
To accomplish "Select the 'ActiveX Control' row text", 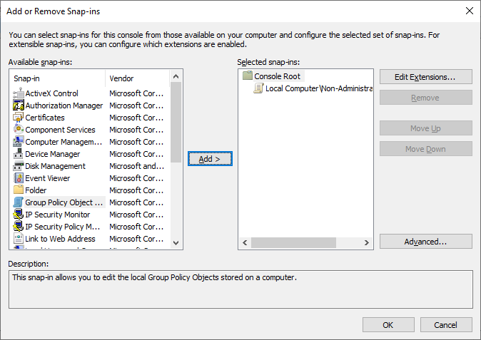I will pyautogui.click(x=51, y=93).
